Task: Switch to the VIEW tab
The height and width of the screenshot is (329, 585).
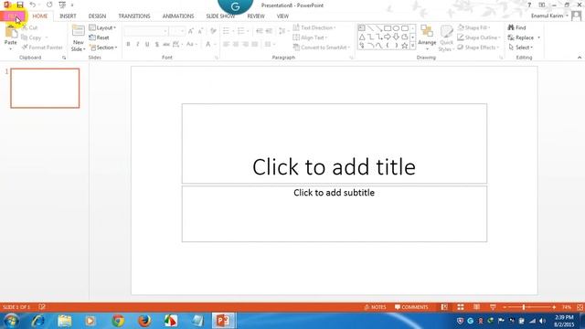Action: pos(282,16)
